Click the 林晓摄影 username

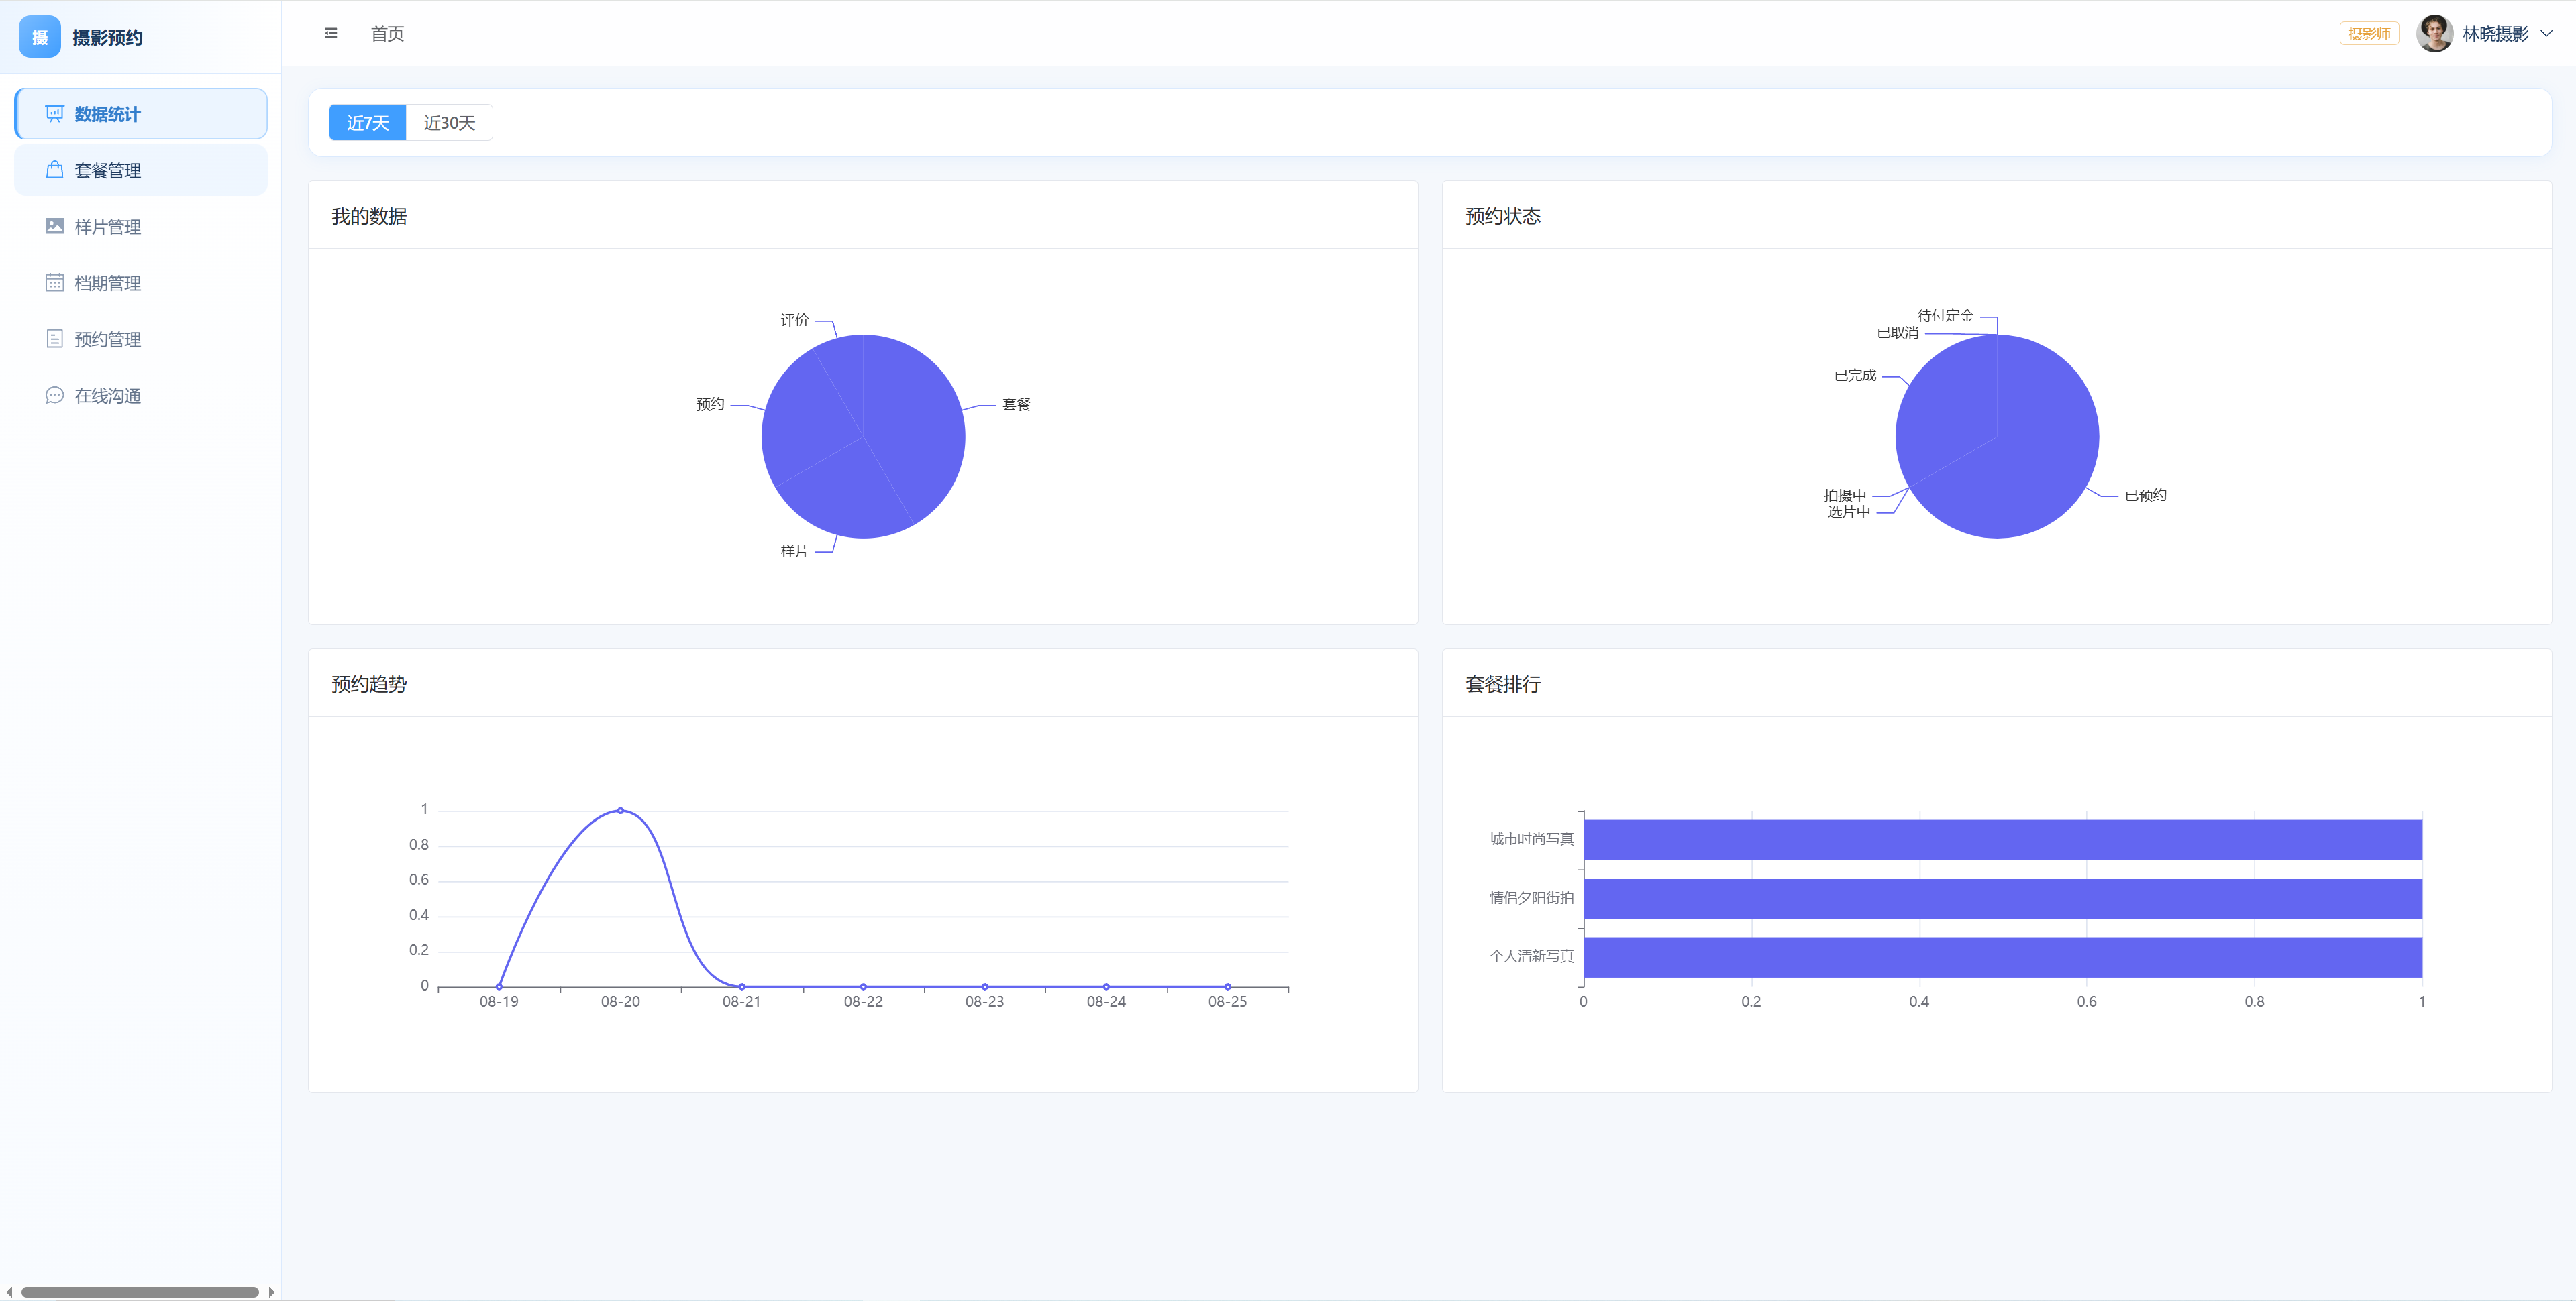point(2495,34)
